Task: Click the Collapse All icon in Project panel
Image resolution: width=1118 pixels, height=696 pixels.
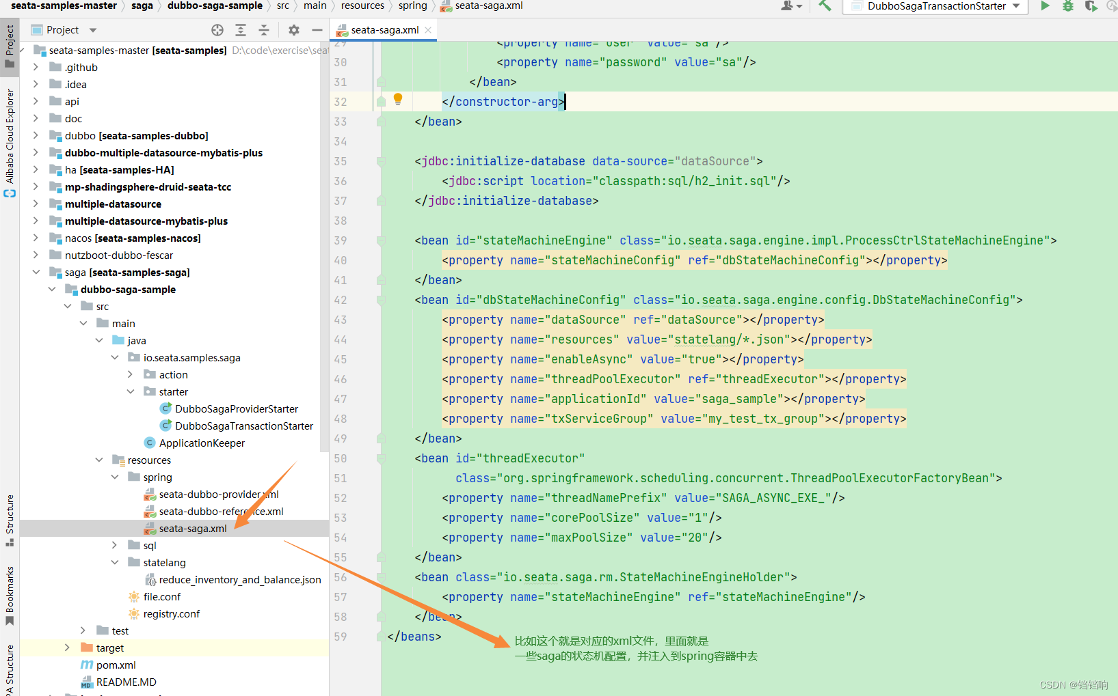Action: pyautogui.click(x=264, y=30)
